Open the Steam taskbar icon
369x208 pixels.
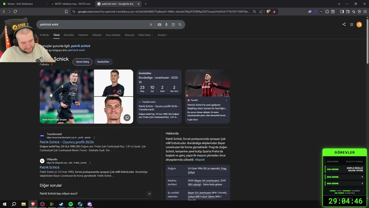point(61,204)
